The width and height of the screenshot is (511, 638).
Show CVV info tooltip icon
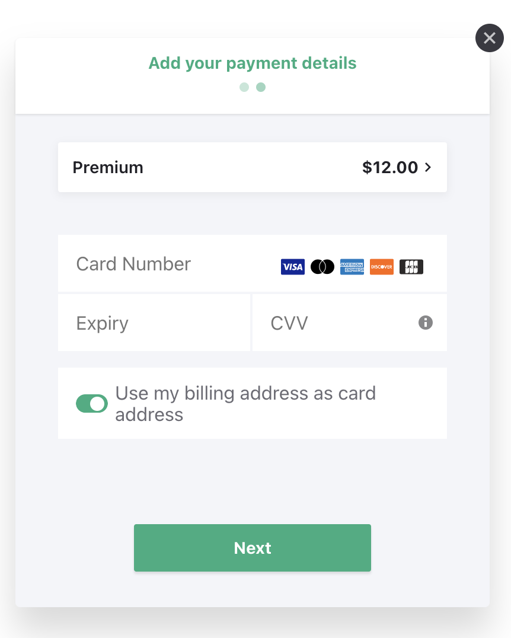(426, 323)
